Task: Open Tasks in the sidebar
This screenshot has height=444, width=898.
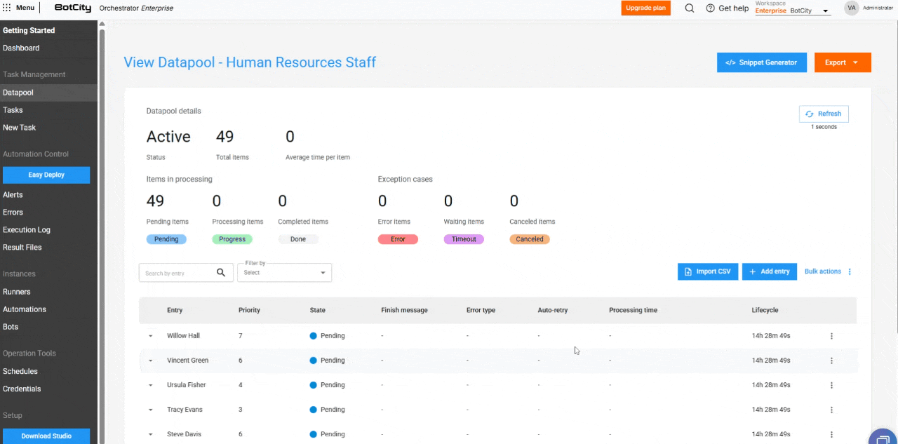Action: click(x=13, y=110)
